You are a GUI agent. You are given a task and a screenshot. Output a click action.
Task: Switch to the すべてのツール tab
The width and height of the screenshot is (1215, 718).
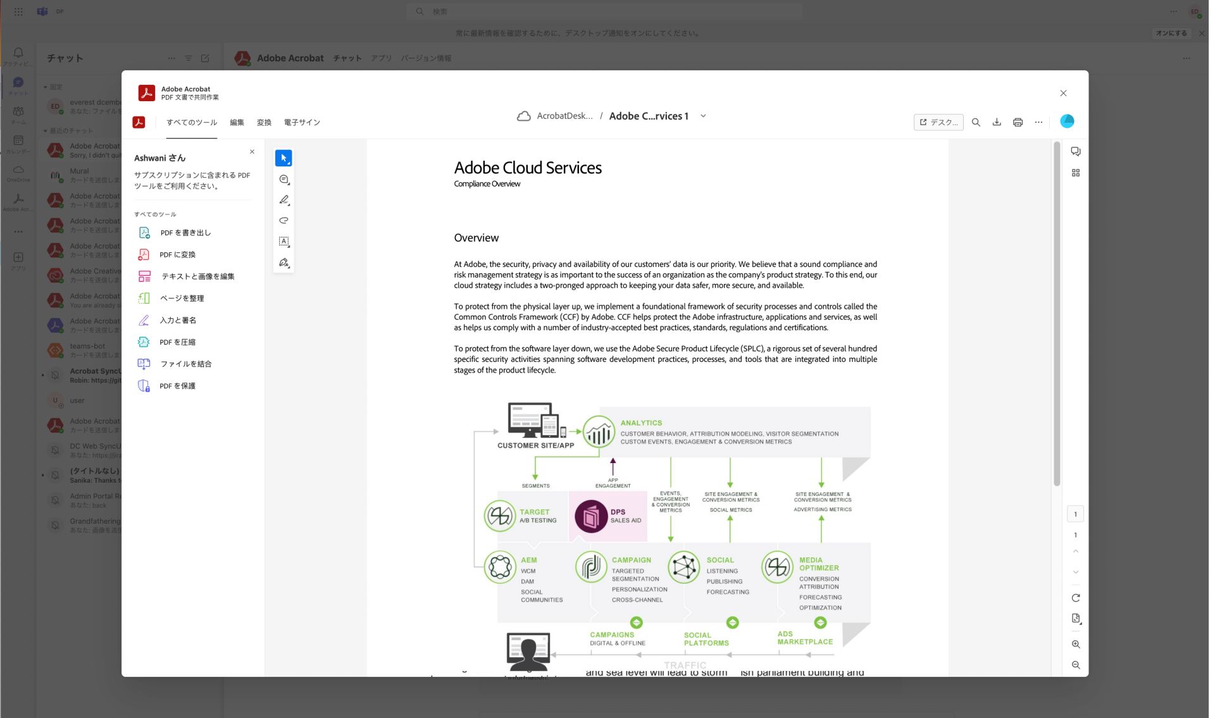pos(192,123)
